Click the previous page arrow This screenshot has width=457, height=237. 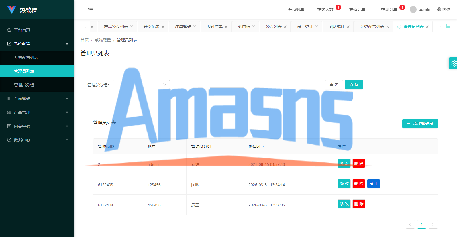pos(410,224)
